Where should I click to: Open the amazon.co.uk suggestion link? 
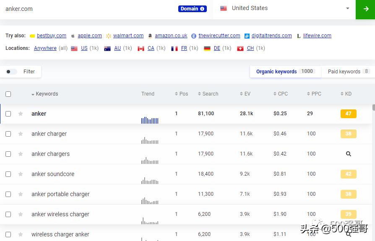pyautogui.click(x=171, y=36)
